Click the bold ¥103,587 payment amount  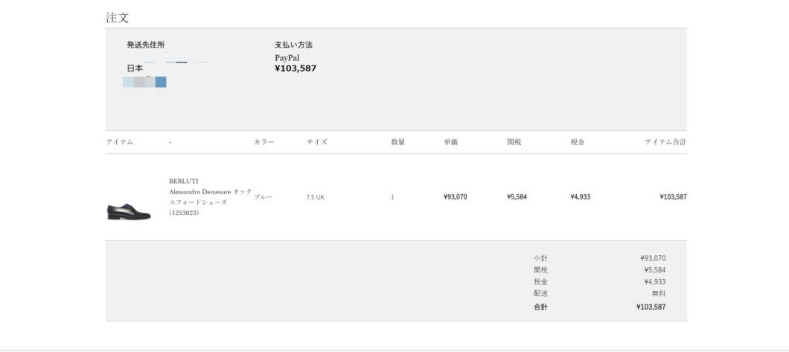coord(296,68)
